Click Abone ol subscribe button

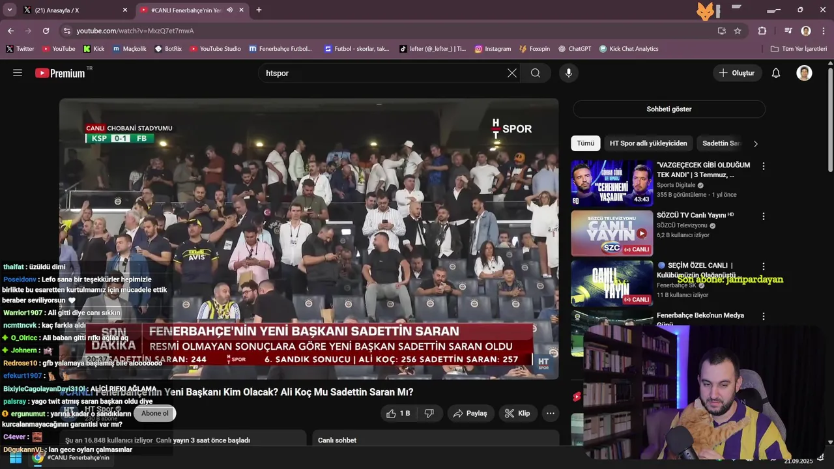pyautogui.click(x=155, y=414)
